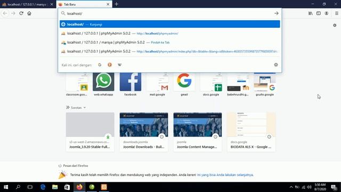Switch to localhost / 127.0.0.1 / marsya tab
Screen dimensions: 341x192
(x=28, y=4)
